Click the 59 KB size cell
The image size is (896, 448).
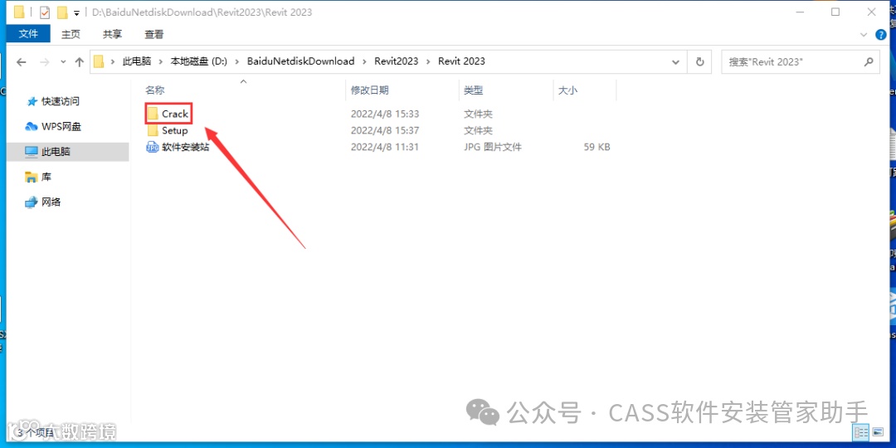point(597,148)
